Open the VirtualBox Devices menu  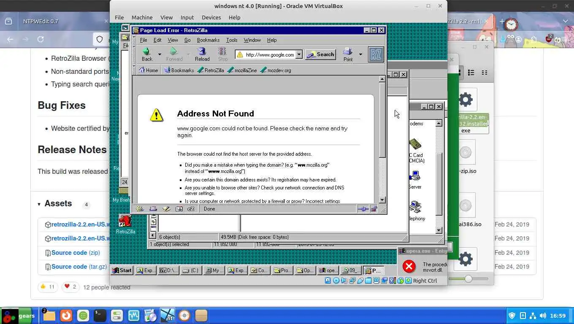pos(211,17)
